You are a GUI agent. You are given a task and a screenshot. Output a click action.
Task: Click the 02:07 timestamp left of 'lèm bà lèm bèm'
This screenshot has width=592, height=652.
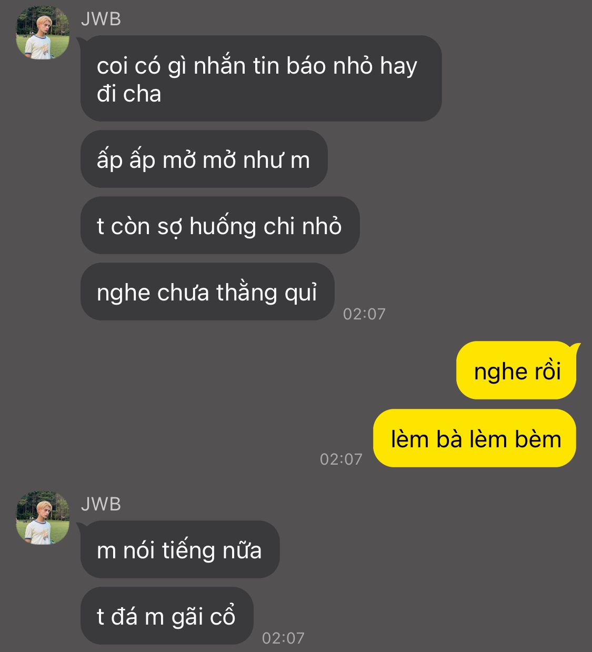tap(341, 459)
